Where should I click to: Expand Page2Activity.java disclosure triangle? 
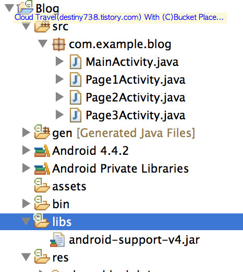59,97
